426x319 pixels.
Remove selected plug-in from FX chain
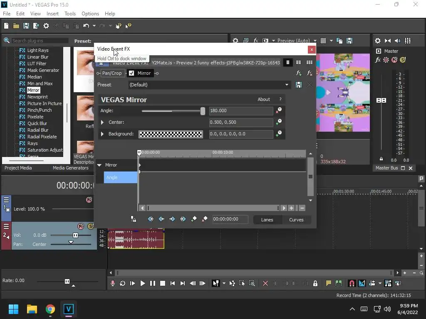[309, 73]
